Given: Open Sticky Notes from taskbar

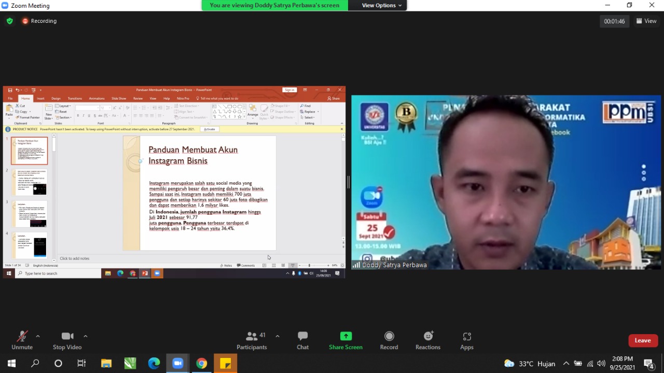Looking at the screenshot, I should point(226,364).
